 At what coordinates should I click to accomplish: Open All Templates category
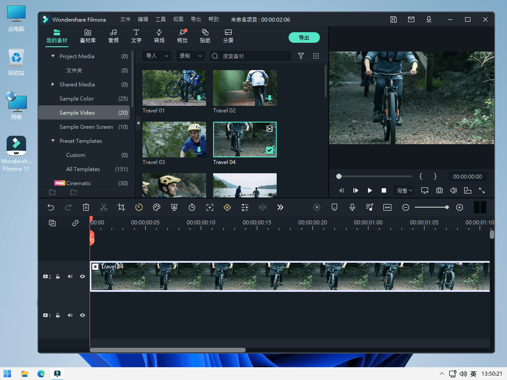[84, 169]
